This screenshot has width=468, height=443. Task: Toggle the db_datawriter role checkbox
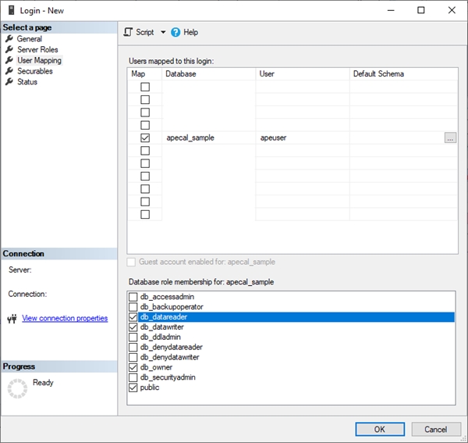133,327
